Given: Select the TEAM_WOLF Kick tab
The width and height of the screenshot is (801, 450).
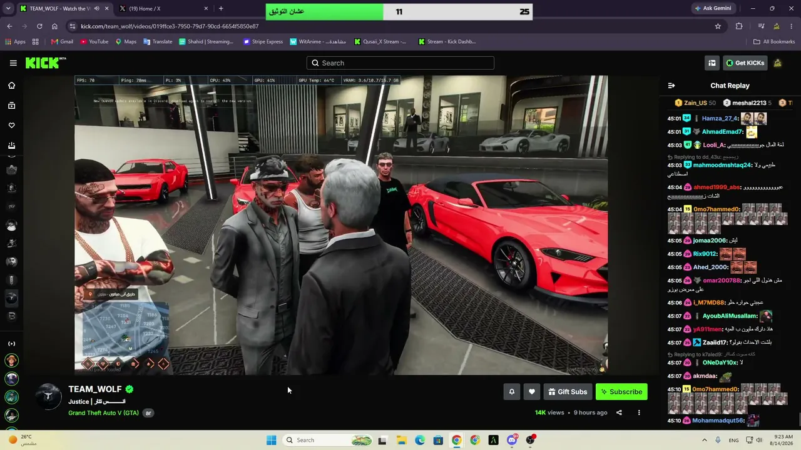Looking at the screenshot, I should click(64, 9).
